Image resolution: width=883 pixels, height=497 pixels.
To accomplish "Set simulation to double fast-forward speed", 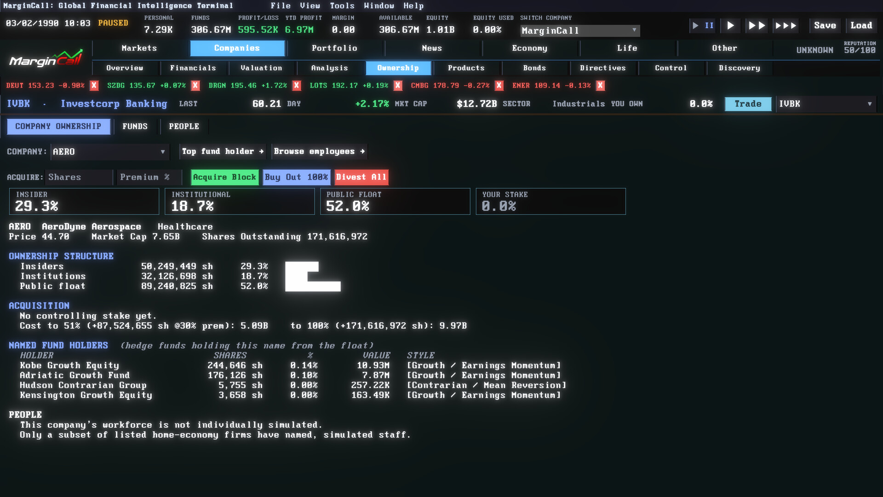I will pos(757,26).
